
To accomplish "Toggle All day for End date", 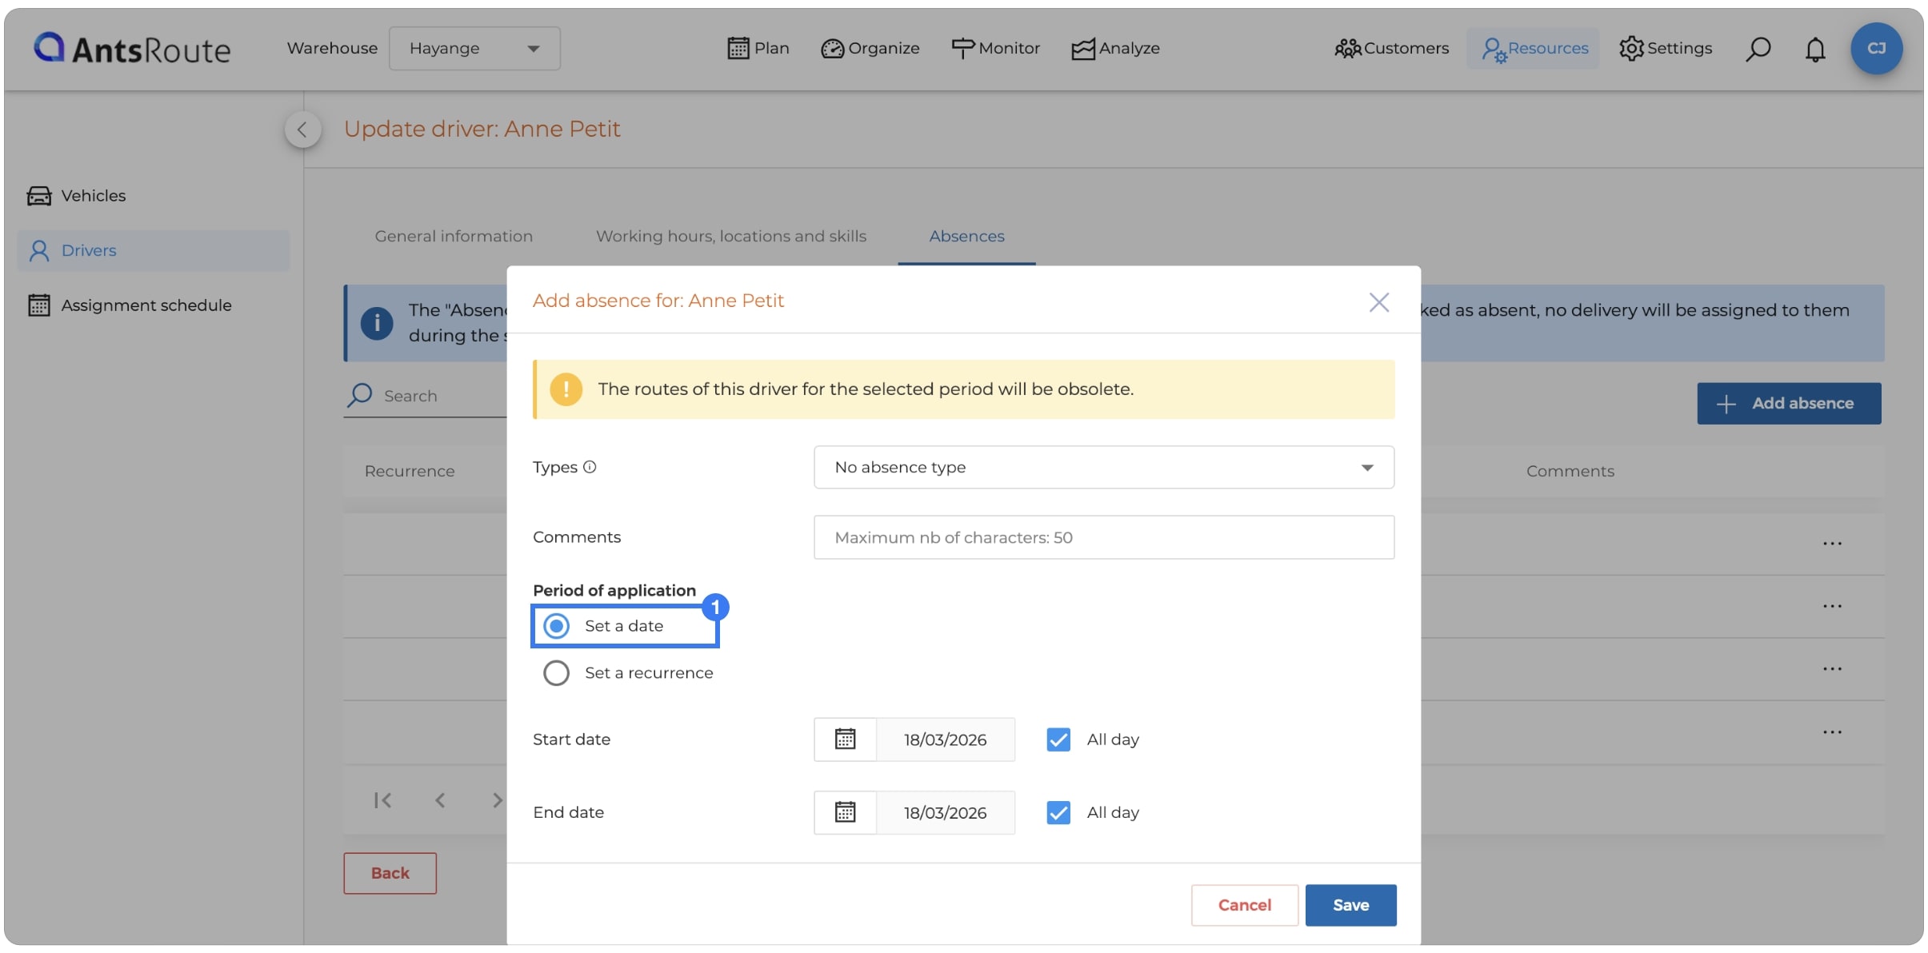I will point(1058,812).
